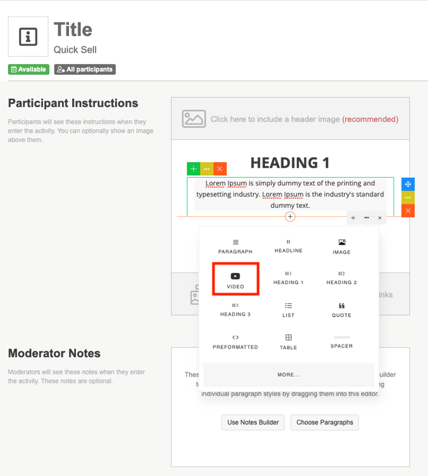
Task: Click the header image placeholder icon
Action: point(193,119)
